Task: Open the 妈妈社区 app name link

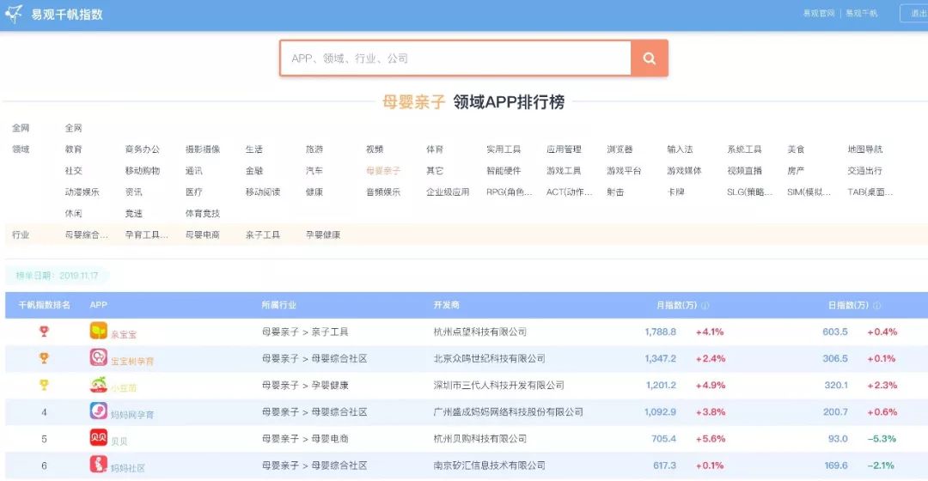Action: pos(128,468)
